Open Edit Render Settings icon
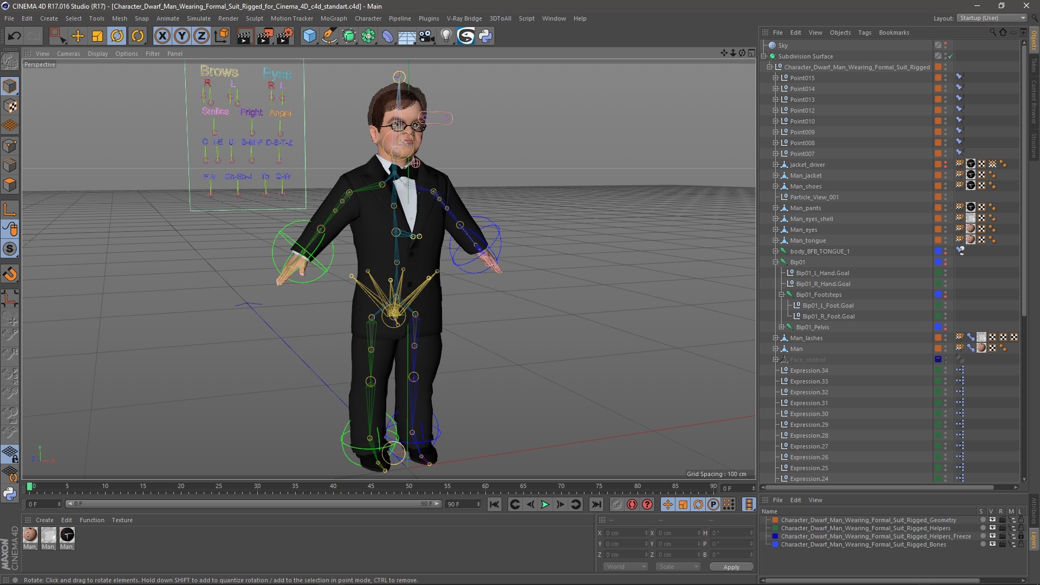Screen dimensions: 1040x585 tap(285, 36)
